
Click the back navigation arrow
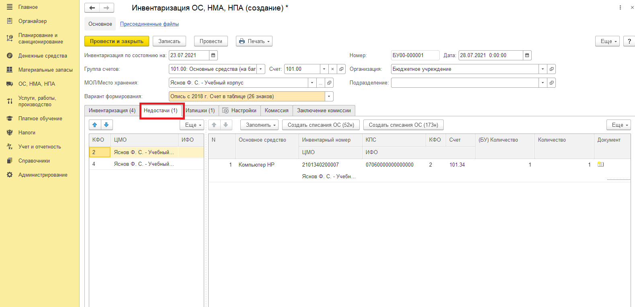tap(92, 8)
